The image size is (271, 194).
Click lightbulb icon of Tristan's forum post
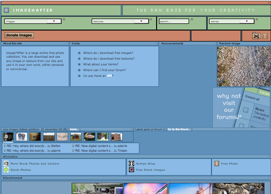tap(73, 151)
